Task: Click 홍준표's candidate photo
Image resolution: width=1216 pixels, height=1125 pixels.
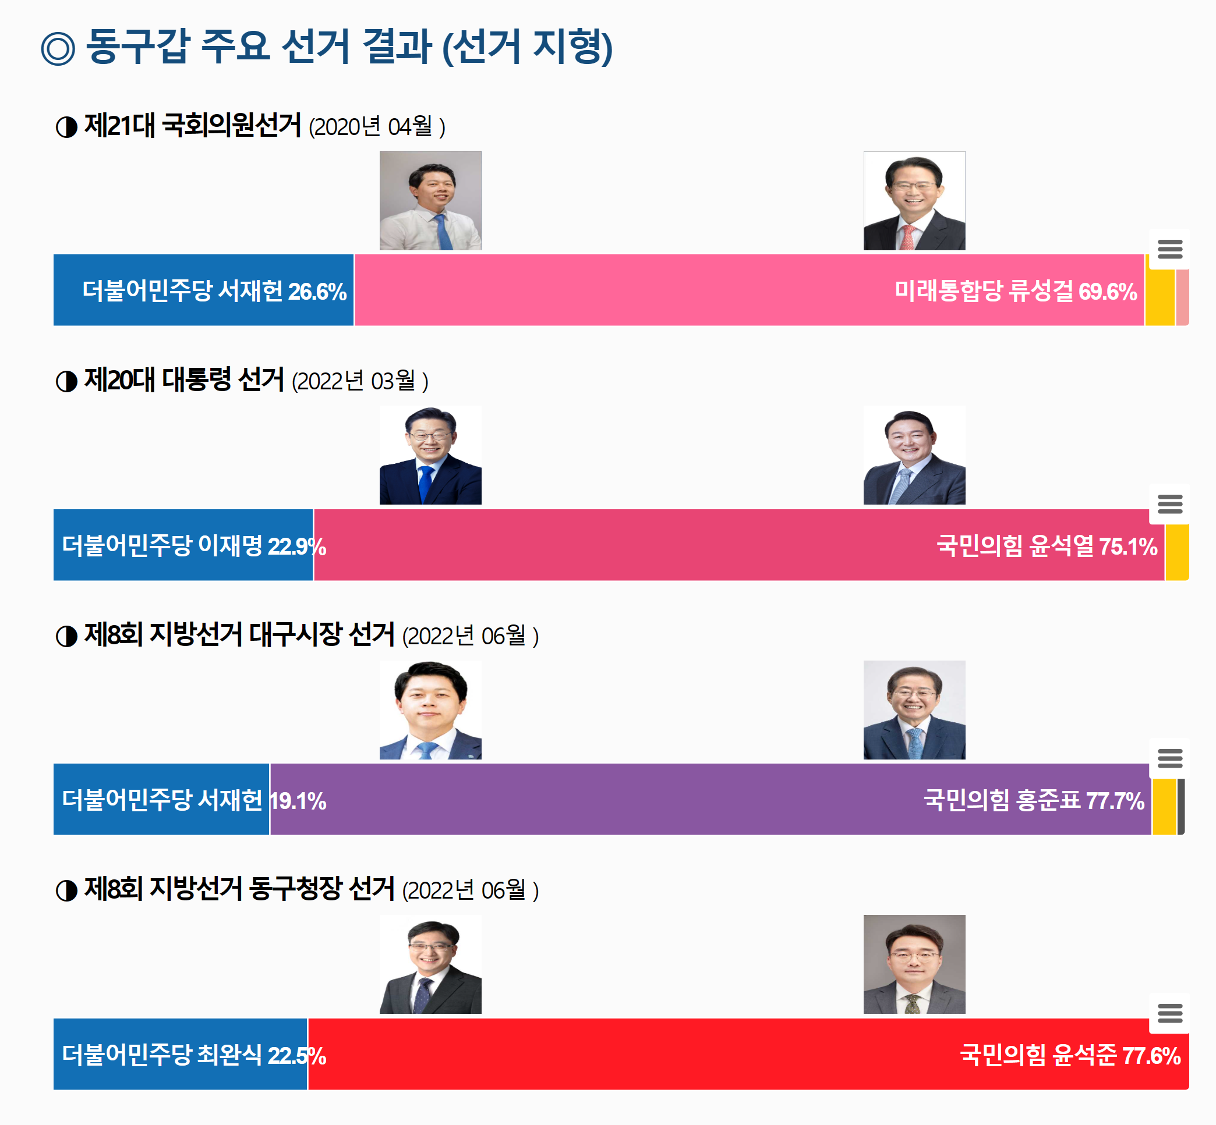Action: click(x=914, y=710)
